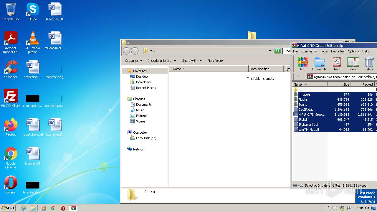Sort archive list by Packed column
Screen dimensions: 377x212
click(x=363, y=84)
